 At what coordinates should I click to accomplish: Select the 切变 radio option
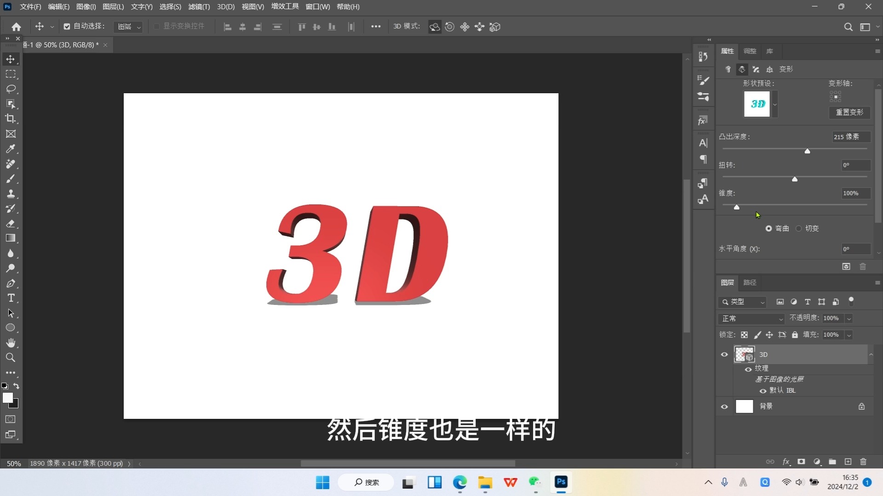pyautogui.click(x=799, y=228)
